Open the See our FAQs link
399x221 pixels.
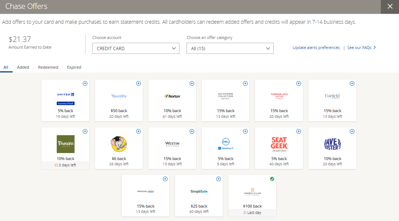pyautogui.click(x=359, y=48)
